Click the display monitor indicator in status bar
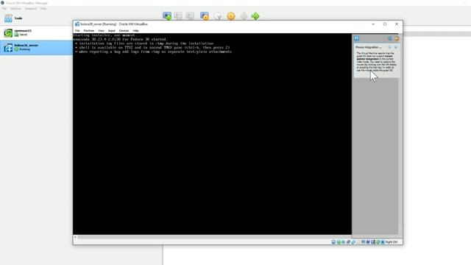 coord(363,242)
